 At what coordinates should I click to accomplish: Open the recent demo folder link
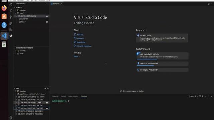pyautogui.click(x=76, y=56)
